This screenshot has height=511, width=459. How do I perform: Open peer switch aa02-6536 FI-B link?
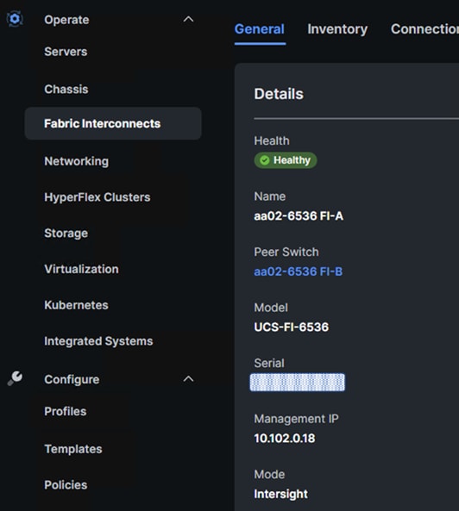299,271
